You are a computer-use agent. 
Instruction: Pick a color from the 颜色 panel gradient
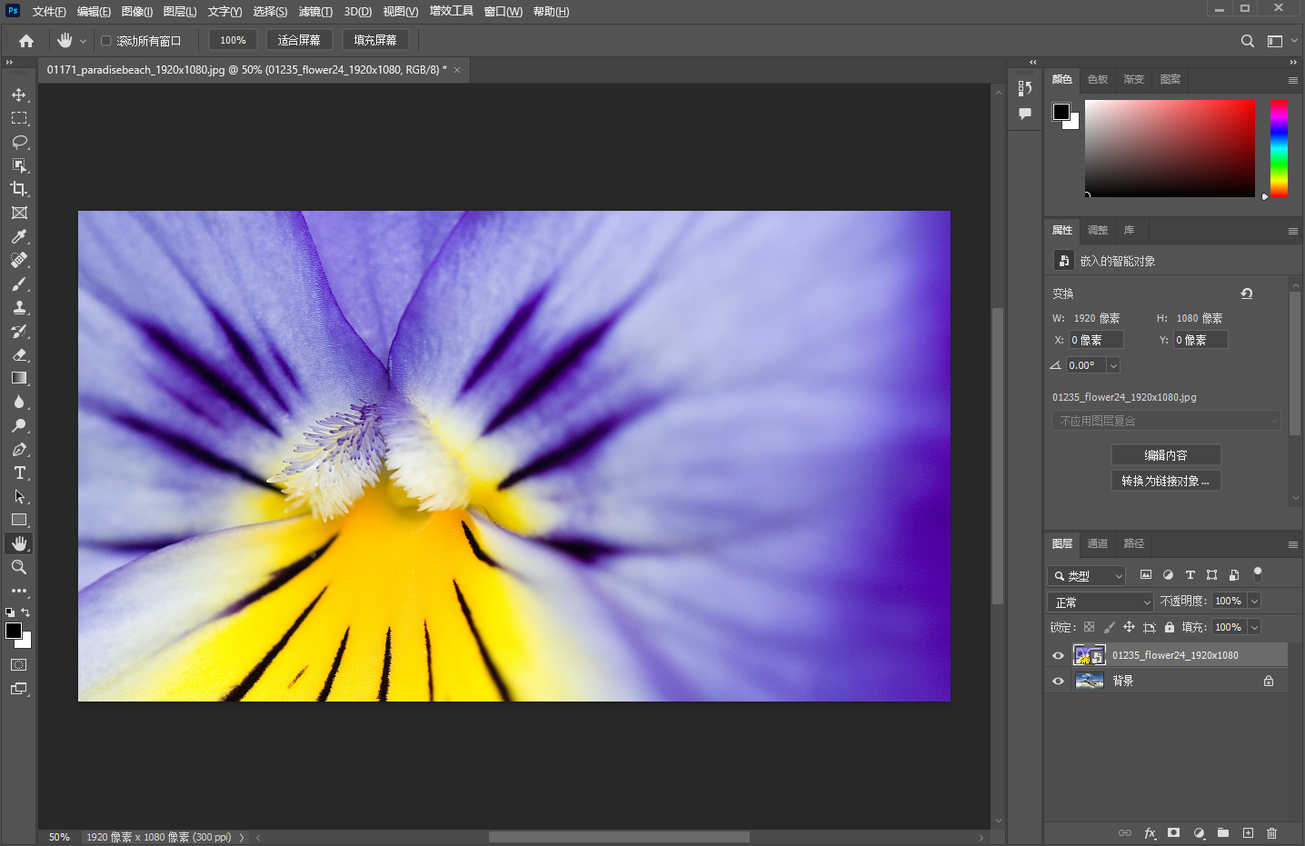(x=1170, y=148)
